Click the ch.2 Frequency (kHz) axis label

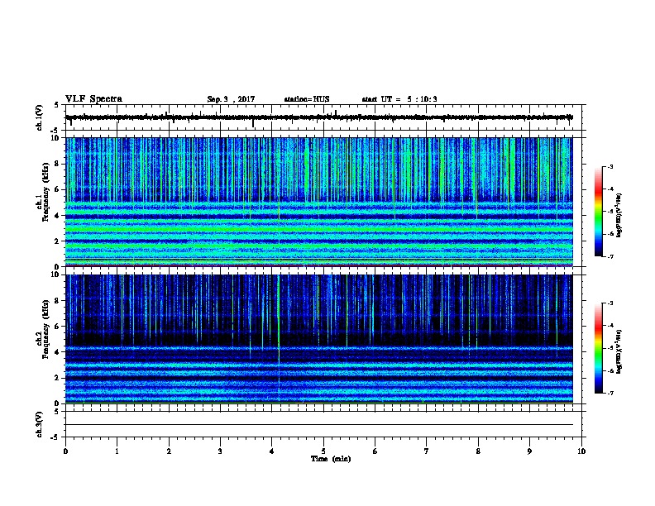click(x=43, y=329)
